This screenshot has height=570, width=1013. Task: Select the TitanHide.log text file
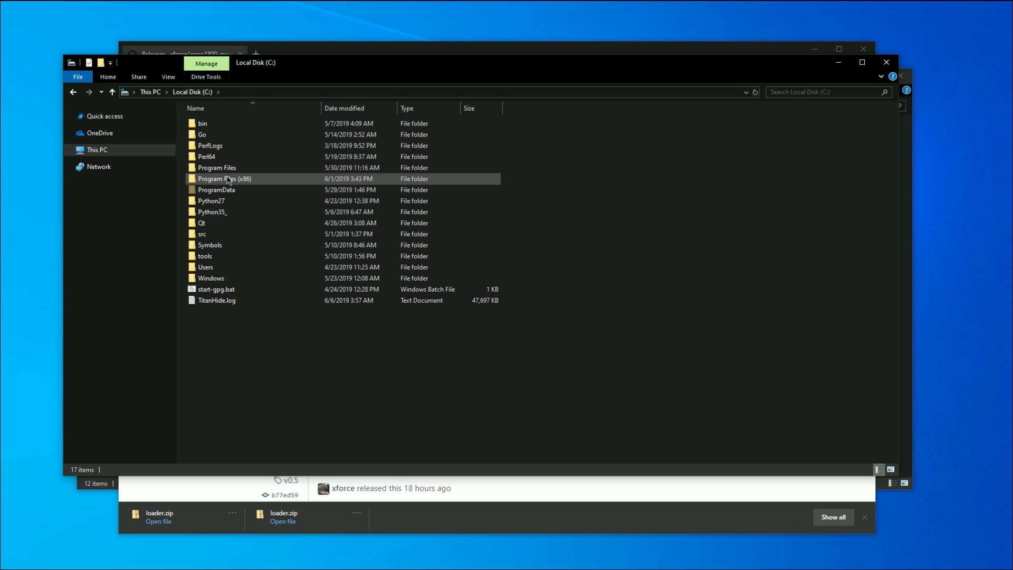tap(216, 301)
